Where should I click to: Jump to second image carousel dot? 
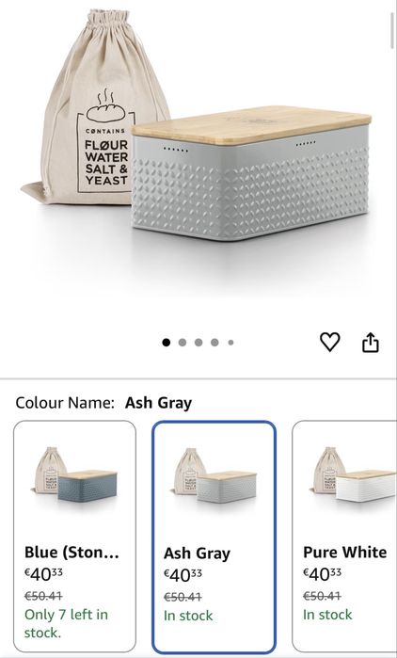click(182, 343)
